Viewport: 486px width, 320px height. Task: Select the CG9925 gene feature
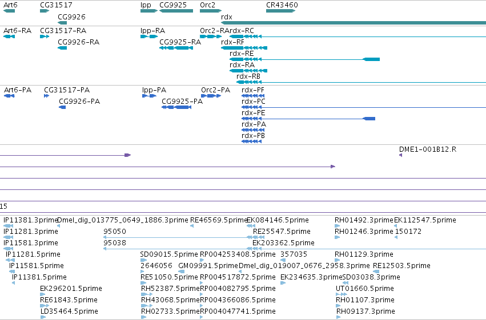tap(176, 11)
